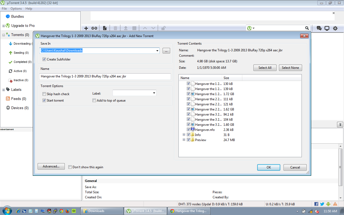Launch Firefox from the taskbar quick launch
The height and width of the screenshot is (215, 344).
pos(67,211)
